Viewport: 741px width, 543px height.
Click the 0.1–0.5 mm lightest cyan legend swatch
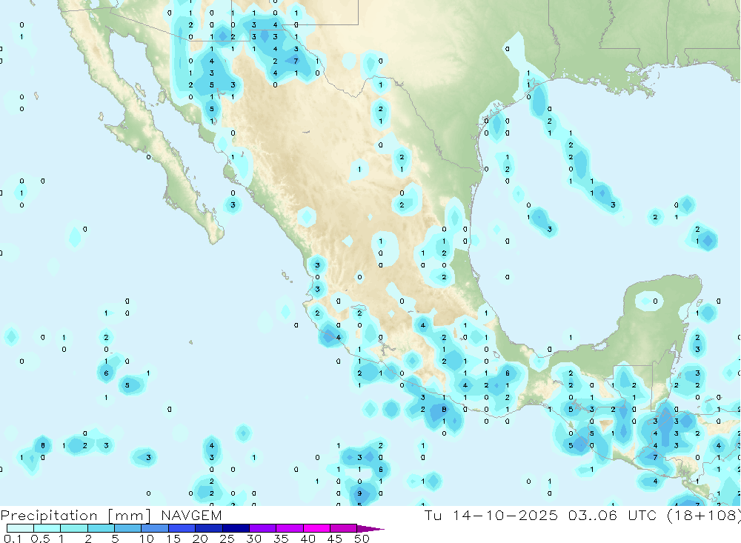[x=20, y=528]
